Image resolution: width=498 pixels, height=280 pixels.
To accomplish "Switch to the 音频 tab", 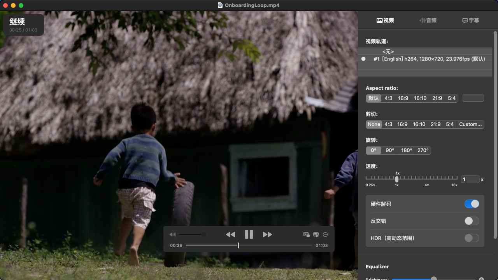I will click(x=428, y=20).
